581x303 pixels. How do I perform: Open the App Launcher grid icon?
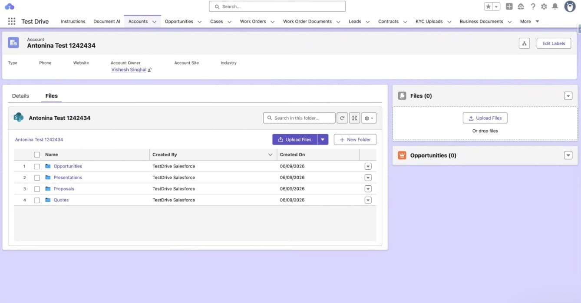pos(12,21)
